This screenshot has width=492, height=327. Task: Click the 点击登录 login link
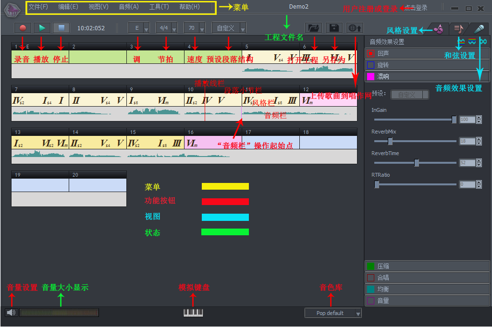[x=416, y=8]
